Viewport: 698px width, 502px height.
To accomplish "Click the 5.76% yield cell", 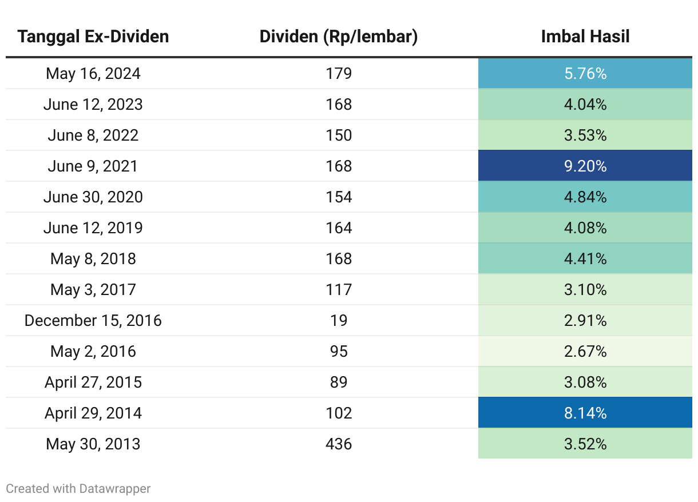I will pos(585,73).
